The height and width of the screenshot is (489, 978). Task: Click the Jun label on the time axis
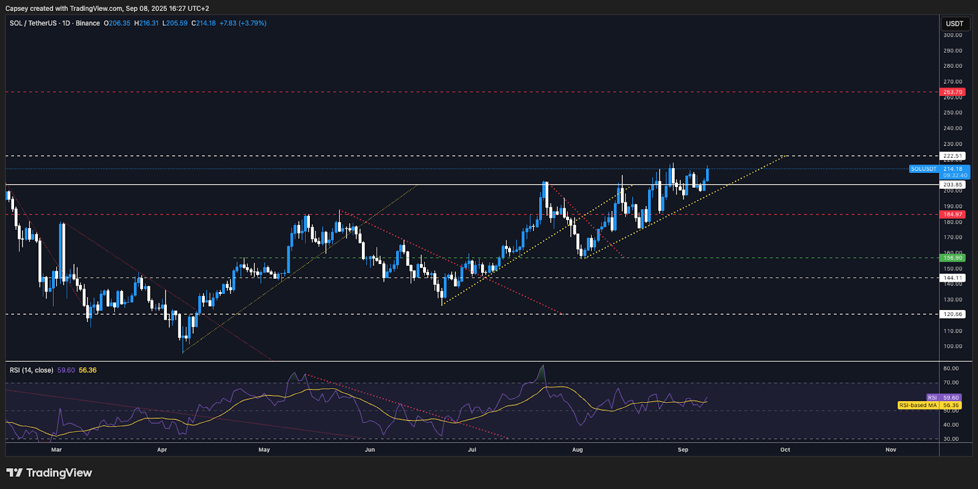[370, 450]
